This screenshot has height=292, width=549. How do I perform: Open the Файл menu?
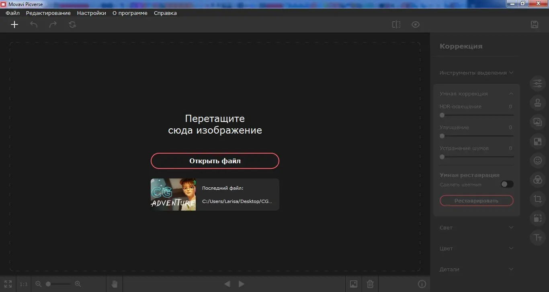12,13
